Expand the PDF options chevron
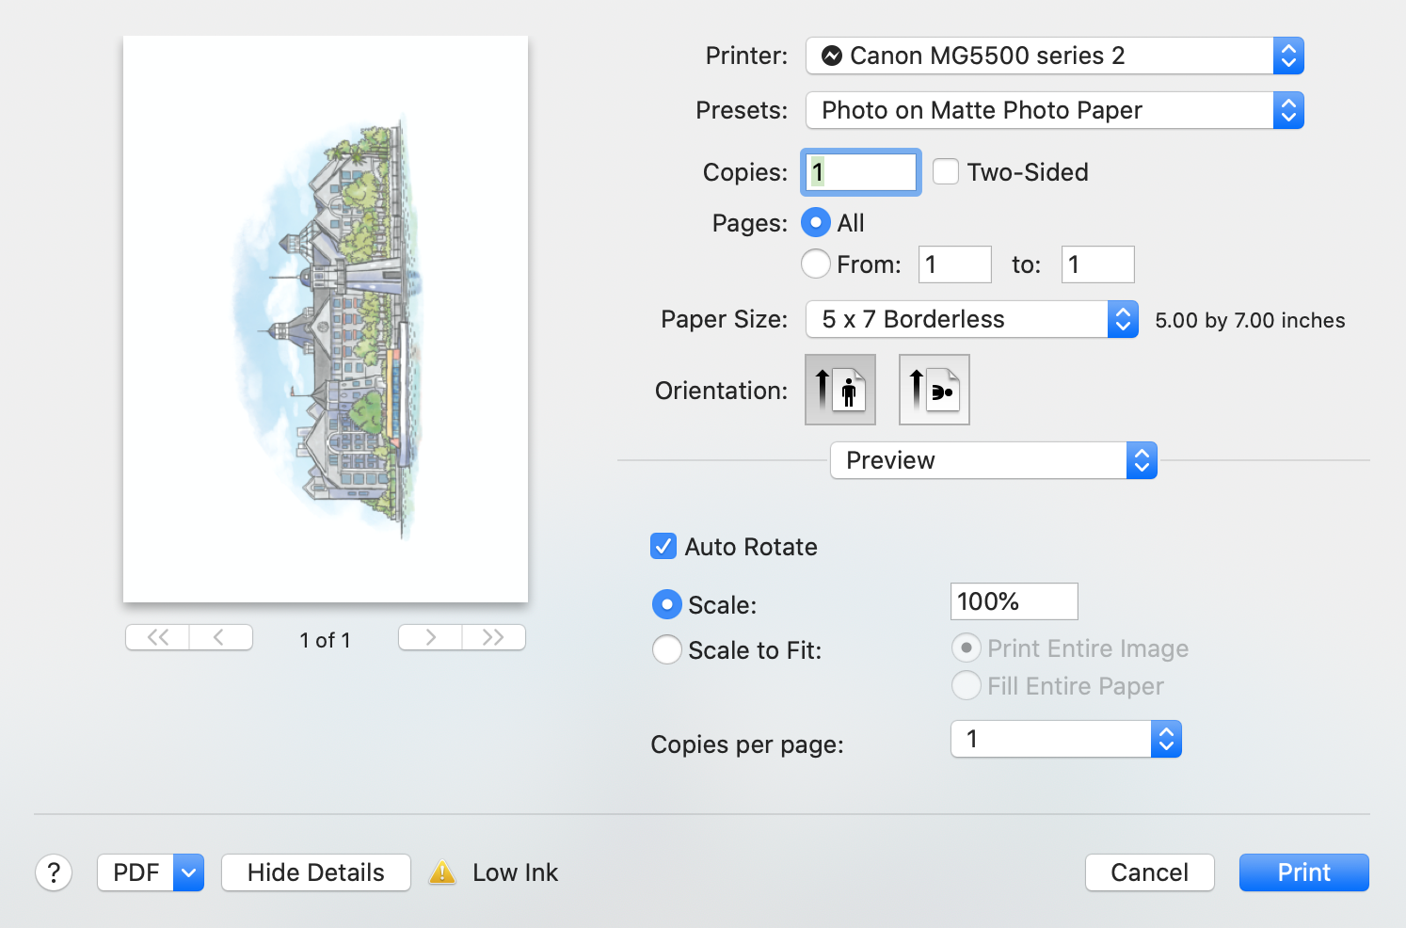 point(187,872)
